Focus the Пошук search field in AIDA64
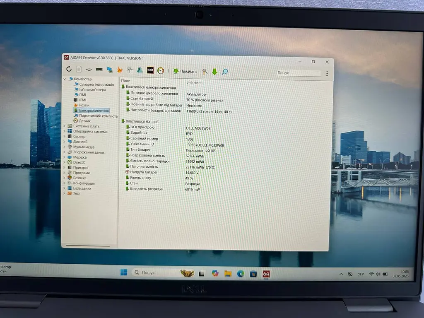Viewport: 424px width, 318px height. [x=299, y=73]
